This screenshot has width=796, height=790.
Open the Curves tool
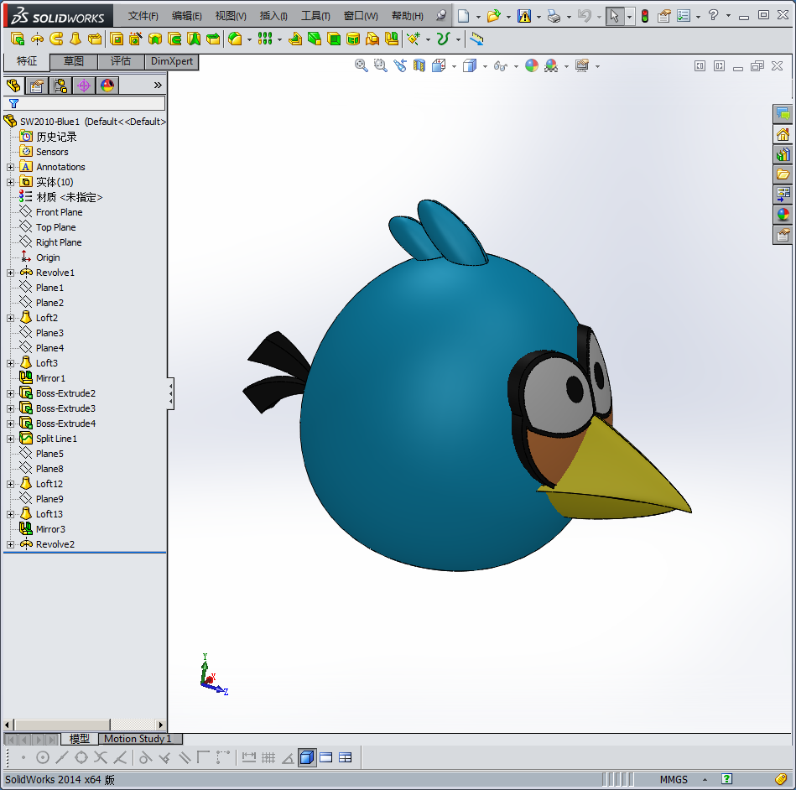coord(443,39)
